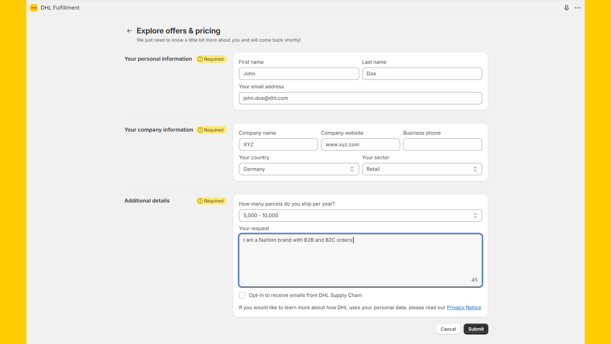
Task: Submit the offers and pricing form
Action: tap(475, 329)
